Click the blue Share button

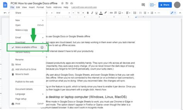click(x=165, y=5)
